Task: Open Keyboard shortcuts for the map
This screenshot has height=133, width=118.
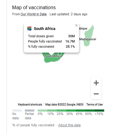Action: point(30,105)
